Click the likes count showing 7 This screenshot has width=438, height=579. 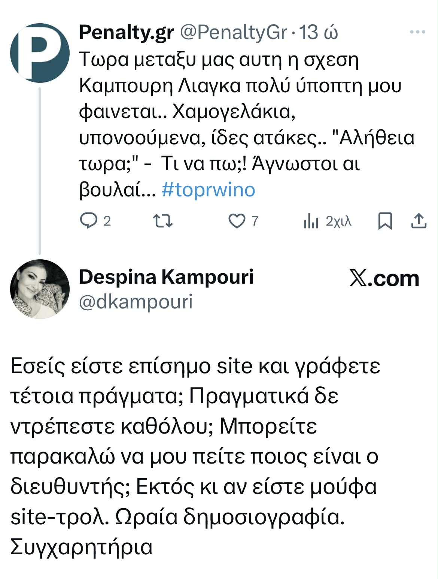click(255, 221)
